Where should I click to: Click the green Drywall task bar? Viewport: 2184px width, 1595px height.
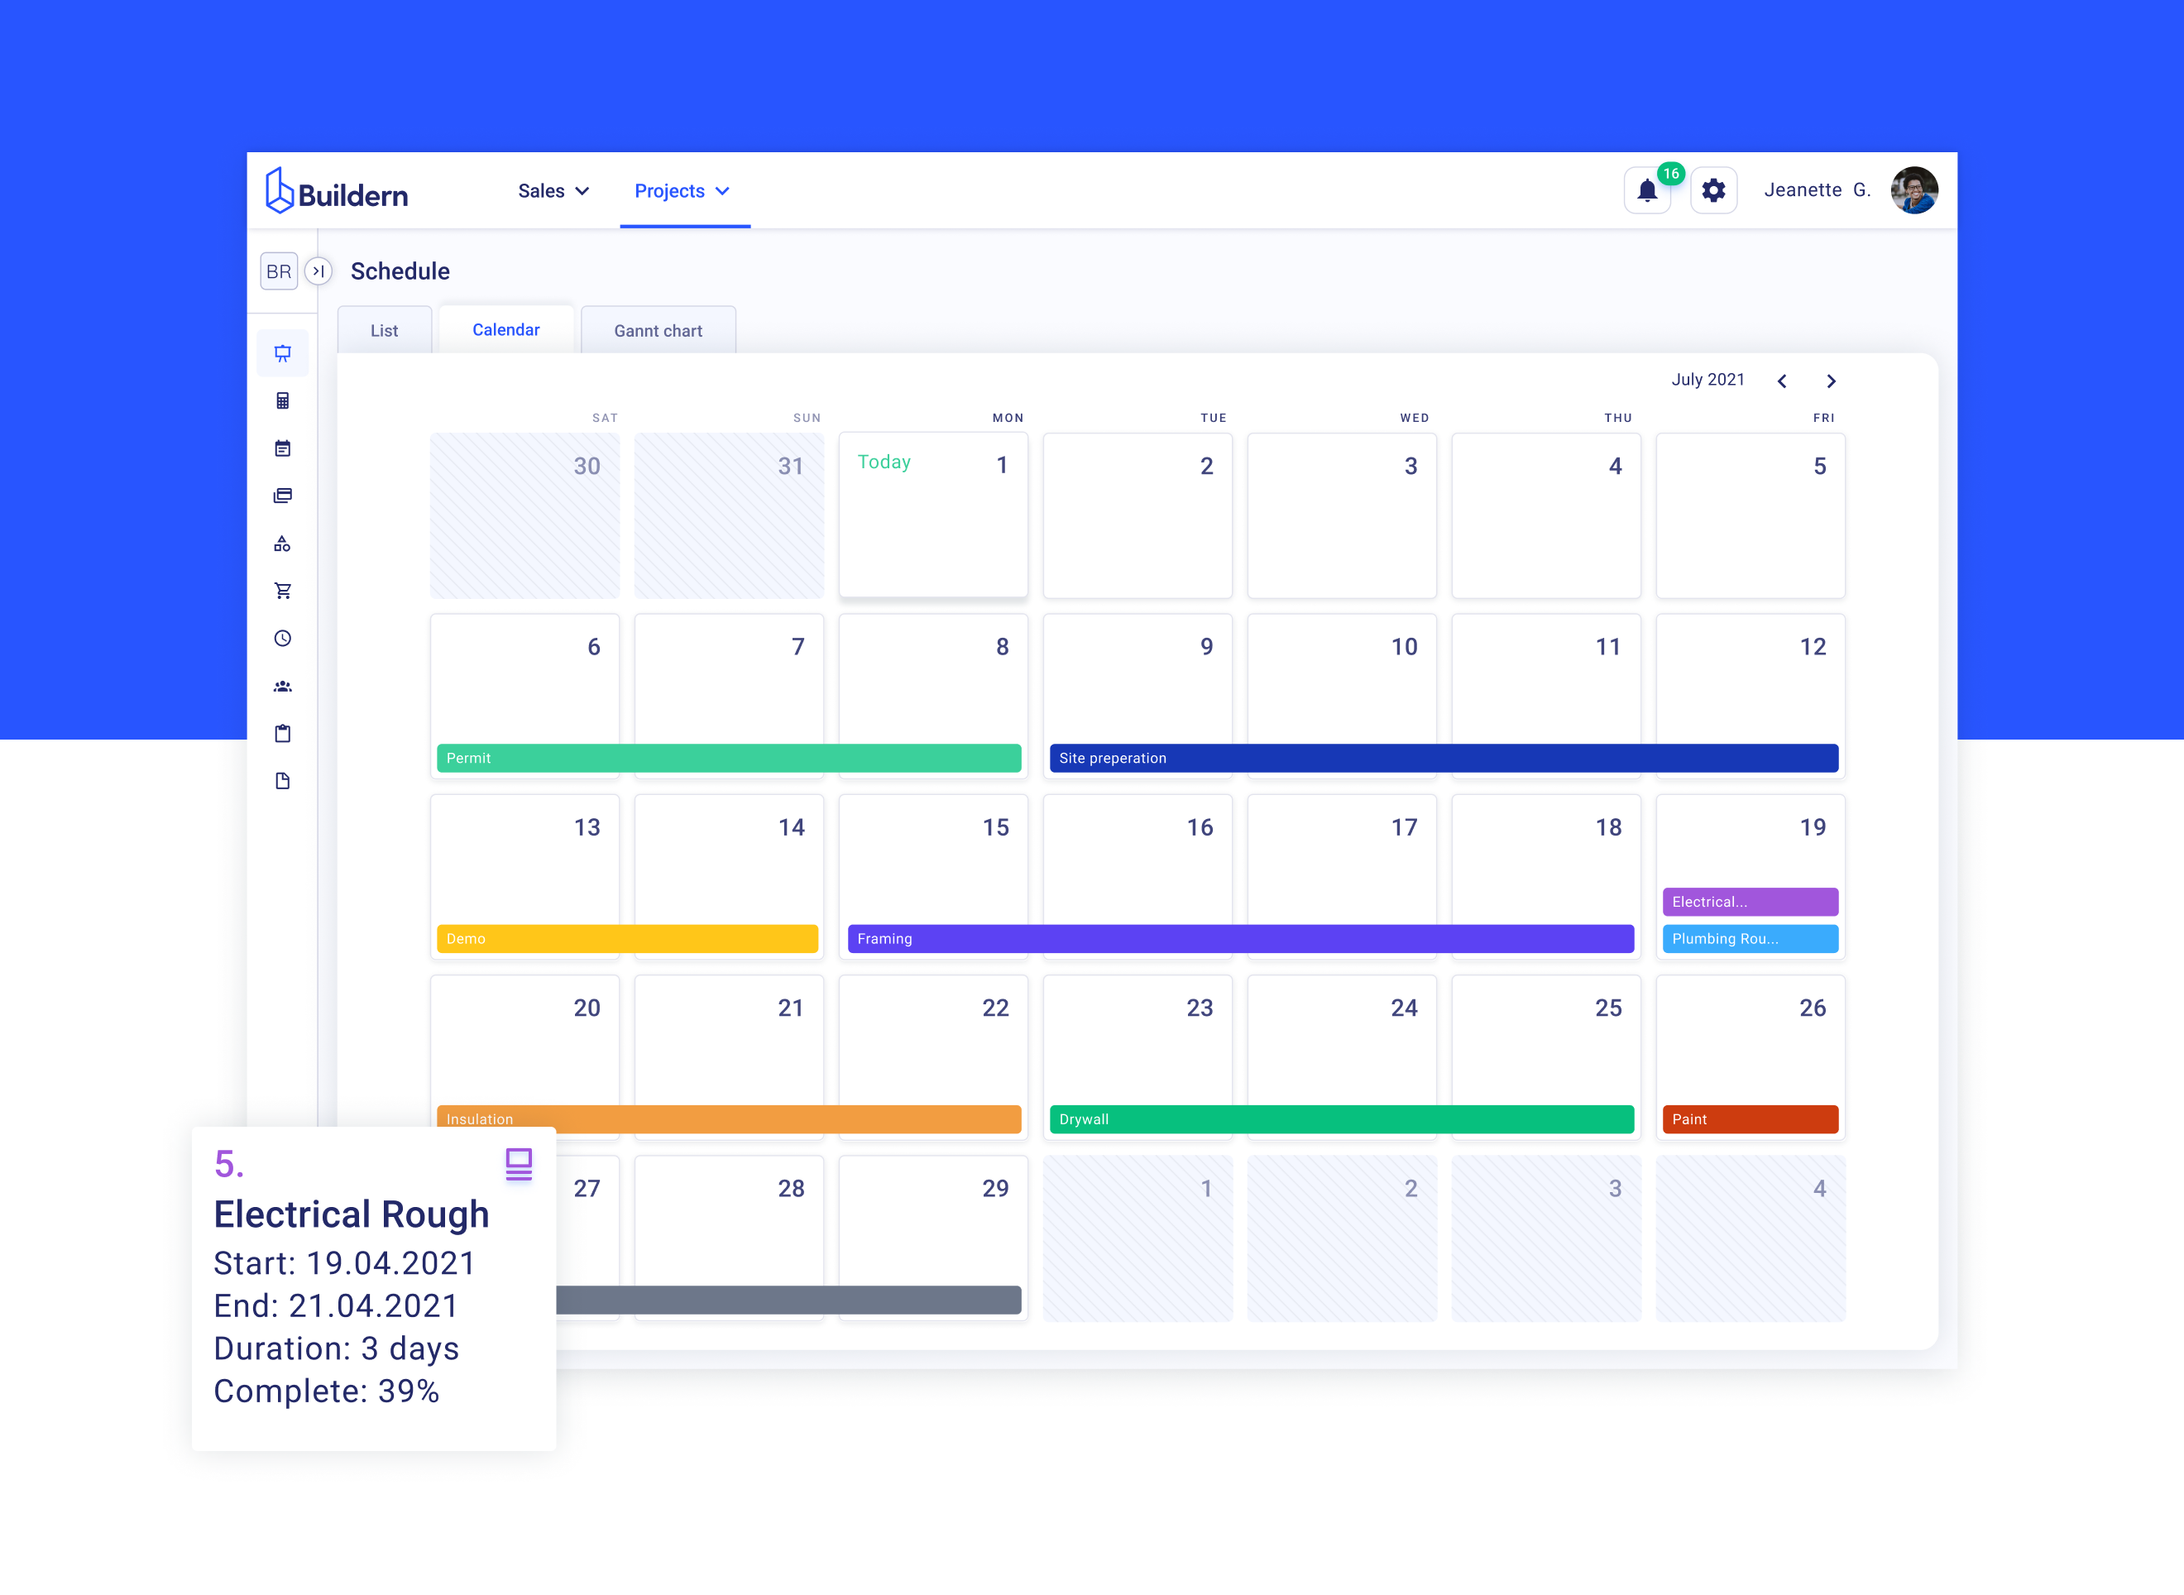(1340, 1119)
